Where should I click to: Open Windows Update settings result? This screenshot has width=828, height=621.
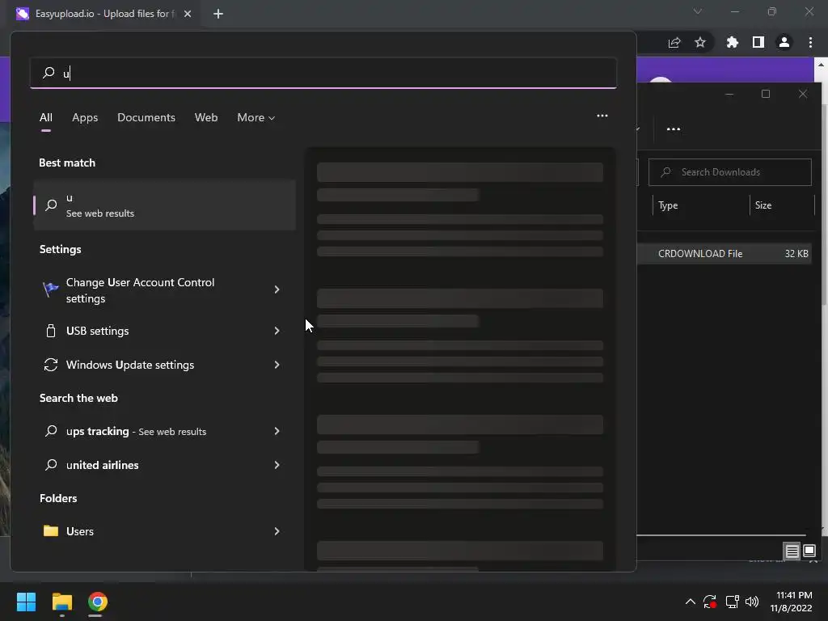165,365
